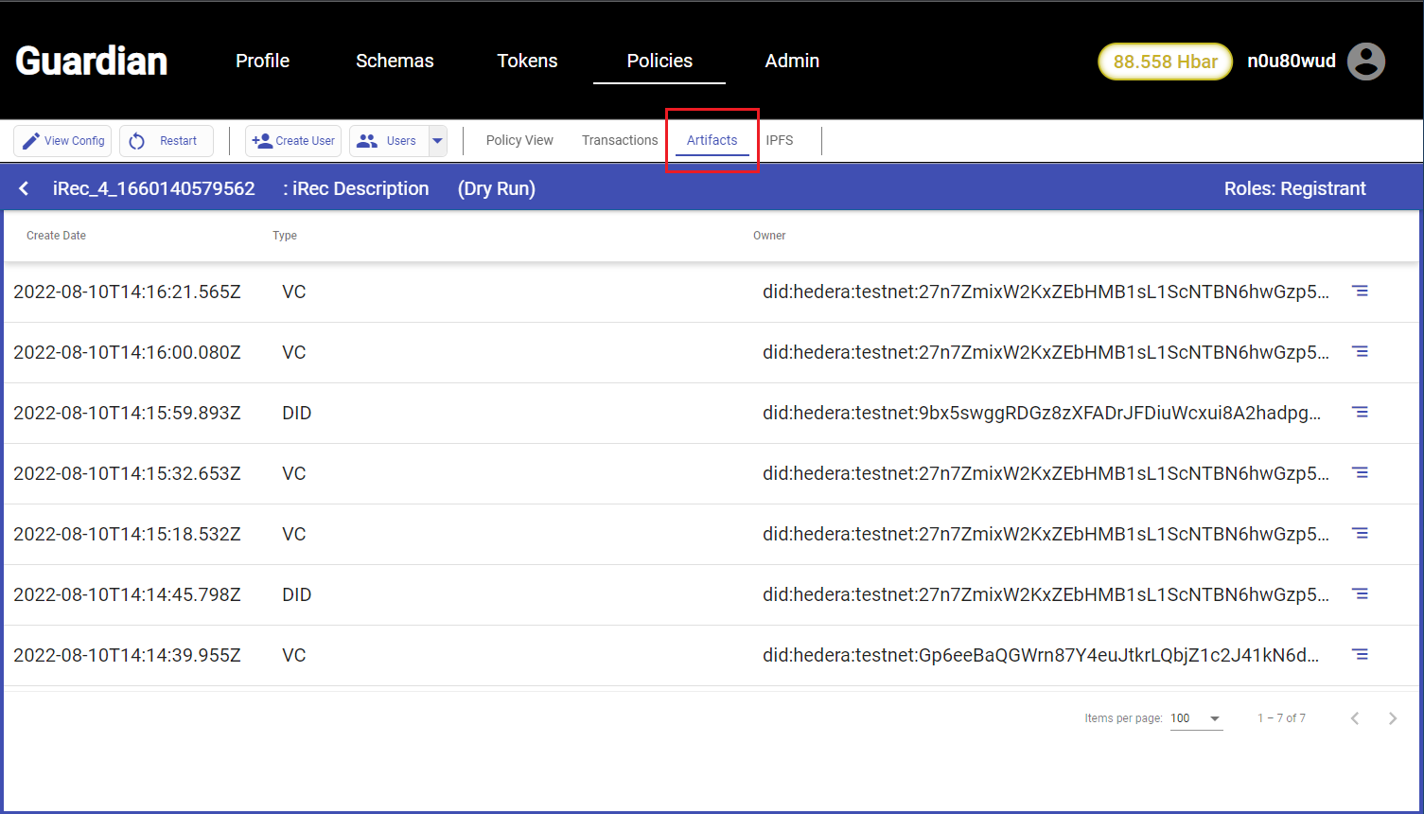The width and height of the screenshot is (1424, 814).
Task: Open the Users list button
Action: [x=389, y=141]
